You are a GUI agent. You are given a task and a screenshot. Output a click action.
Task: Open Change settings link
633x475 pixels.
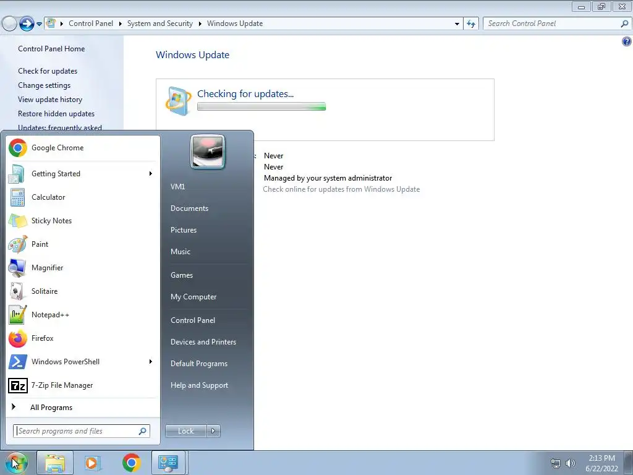pyautogui.click(x=44, y=85)
